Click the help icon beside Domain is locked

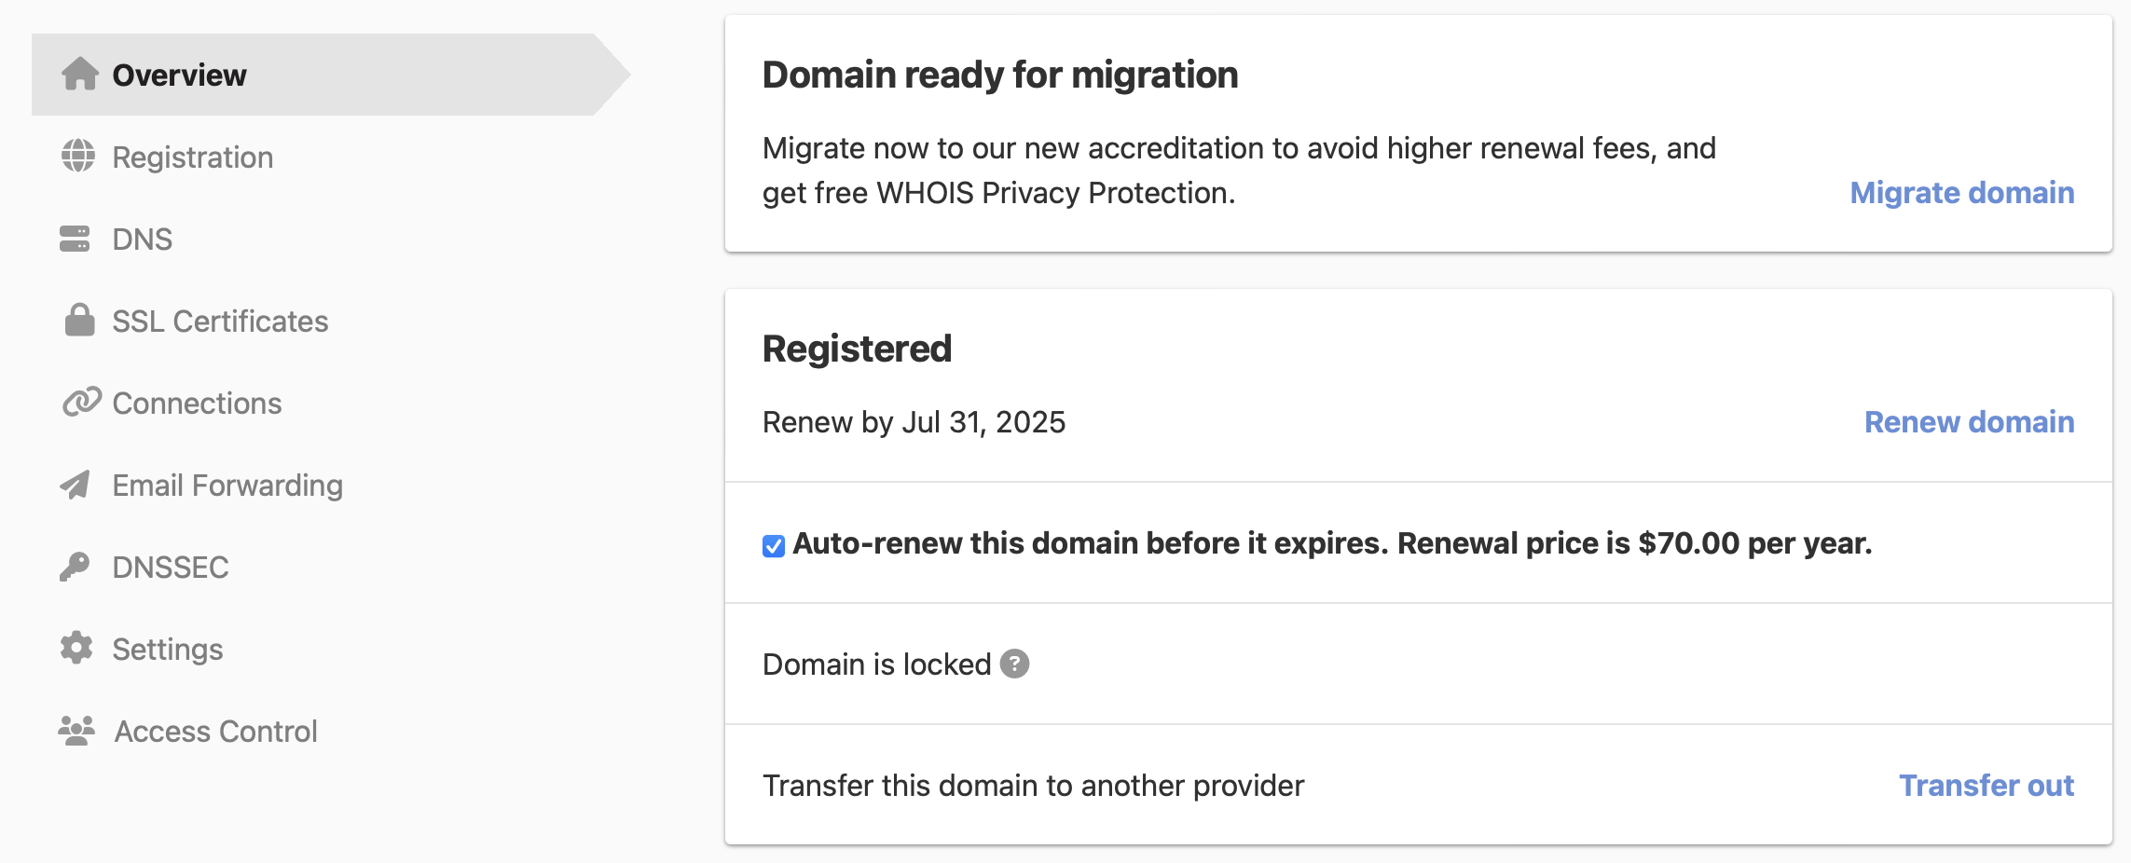[1015, 664]
